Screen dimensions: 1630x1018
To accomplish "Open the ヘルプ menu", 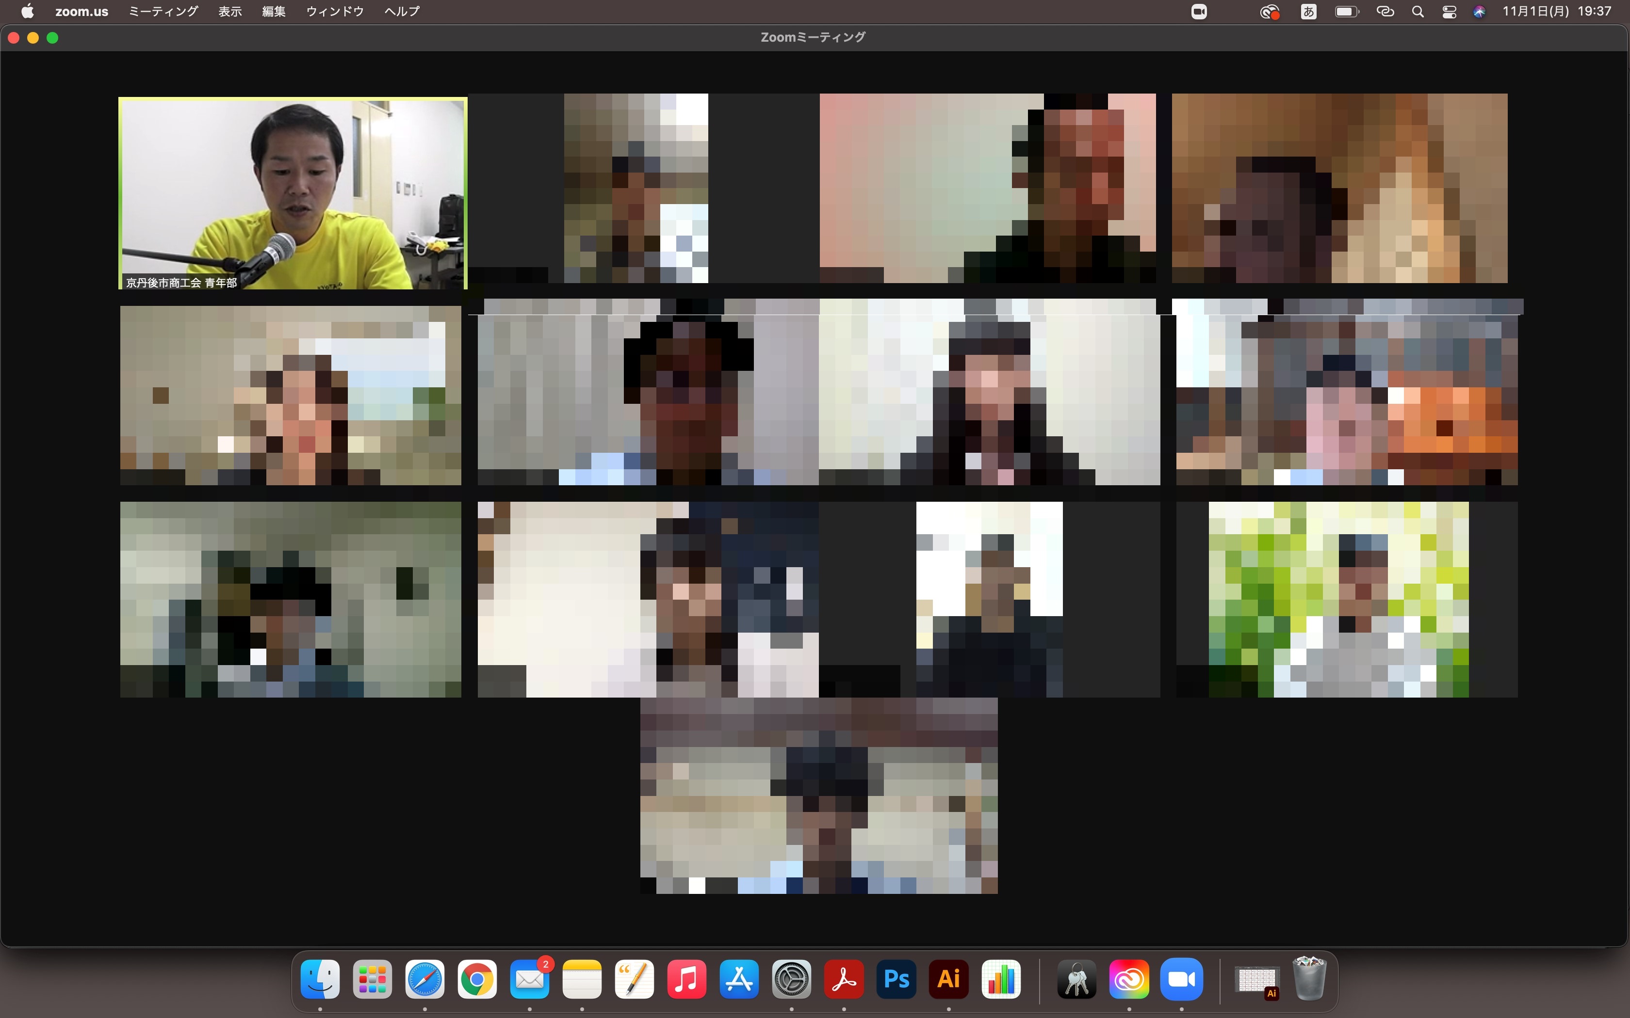I will point(402,12).
